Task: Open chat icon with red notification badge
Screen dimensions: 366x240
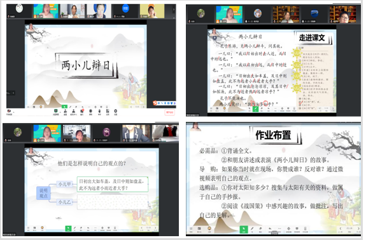Action: [82, 111]
